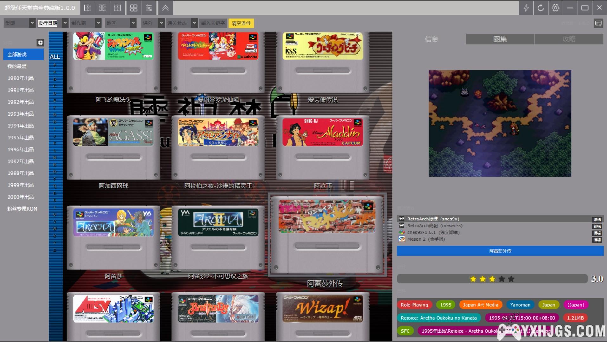
Task: Click the Mesen 2 eye icon
Action: [401, 239]
